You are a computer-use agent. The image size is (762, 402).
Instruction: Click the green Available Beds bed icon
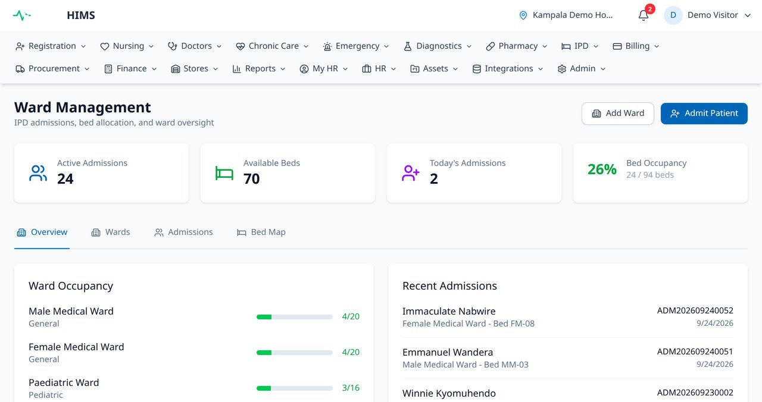coord(224,173)
